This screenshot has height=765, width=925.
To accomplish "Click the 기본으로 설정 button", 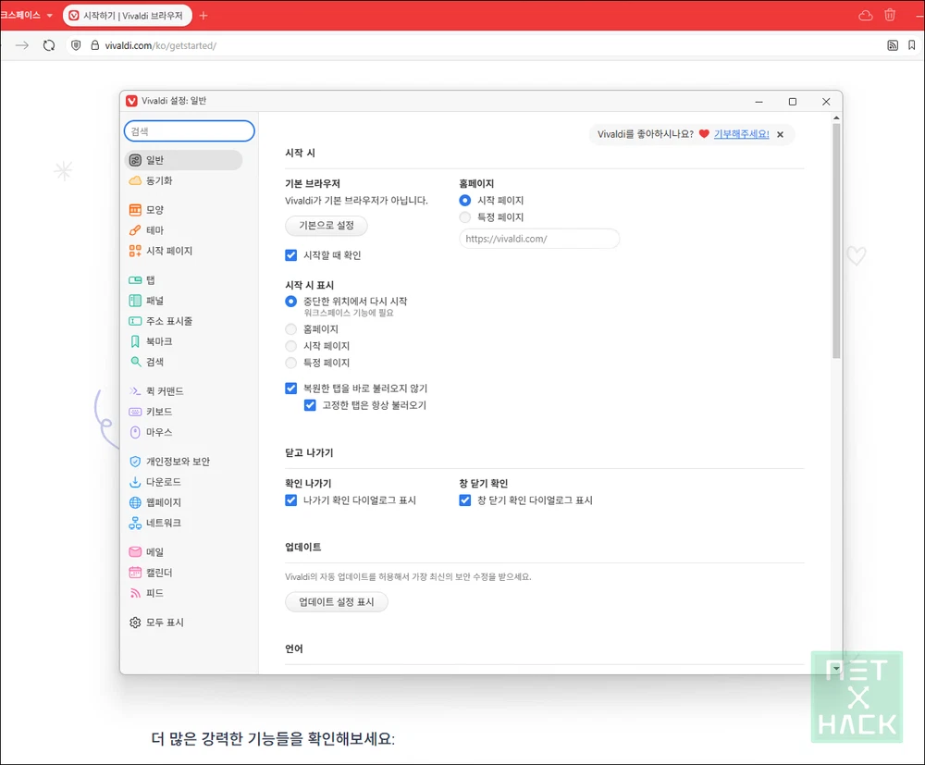I will pyautogui.click(x=327, y=226).
